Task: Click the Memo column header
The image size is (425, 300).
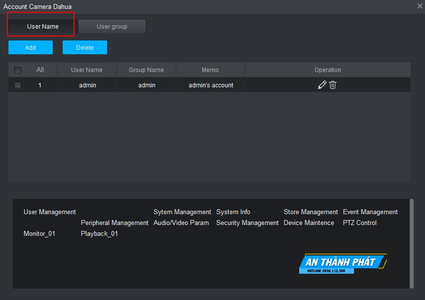Action: point(210,70)
